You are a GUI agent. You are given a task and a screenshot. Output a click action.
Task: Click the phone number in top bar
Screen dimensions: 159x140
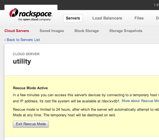tap(156, 5)
